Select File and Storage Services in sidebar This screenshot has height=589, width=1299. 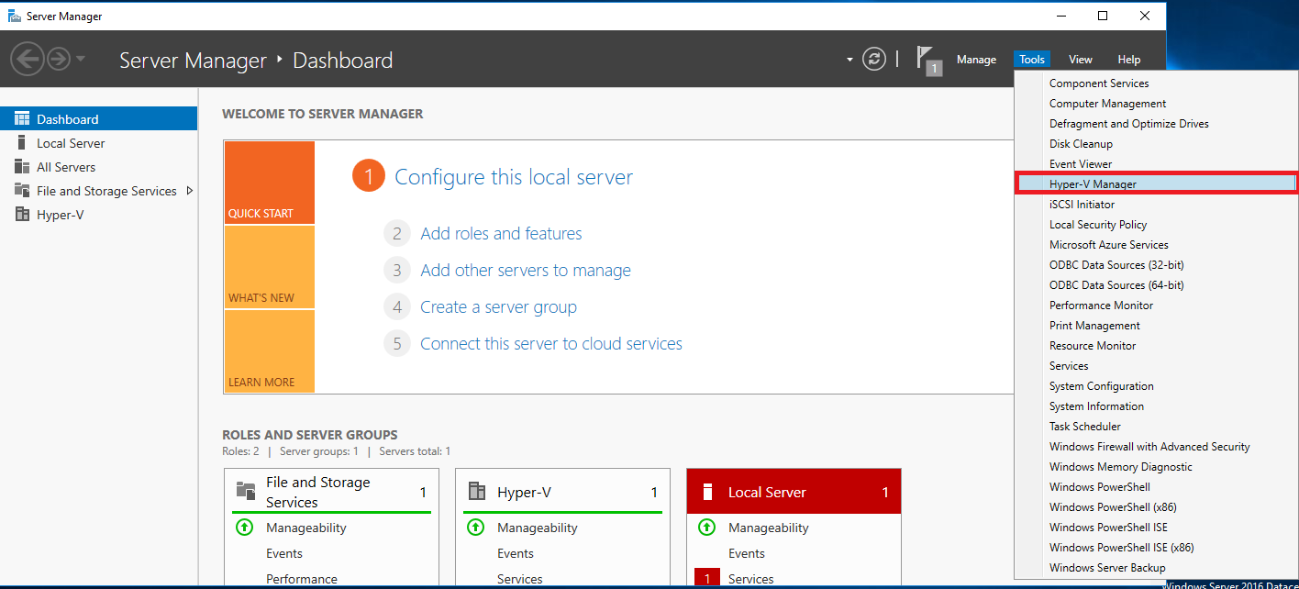tap(98, 191)
